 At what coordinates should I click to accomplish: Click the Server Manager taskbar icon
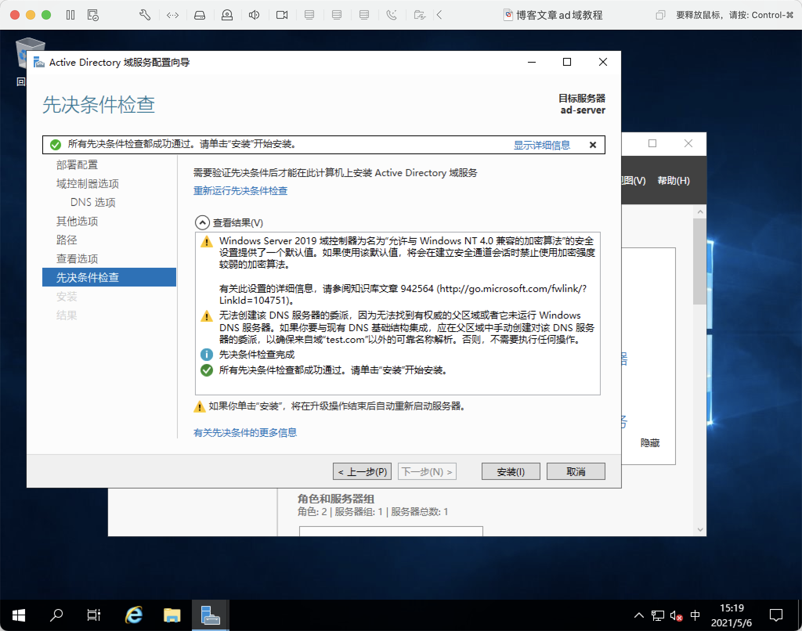[210, 615]
